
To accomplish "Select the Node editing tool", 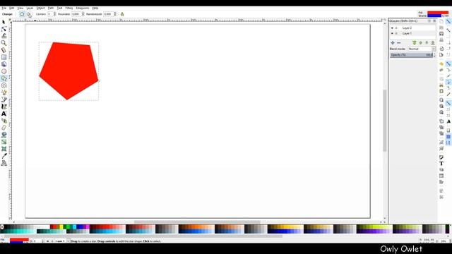I will pyautogui.click(x=4, y=29).
